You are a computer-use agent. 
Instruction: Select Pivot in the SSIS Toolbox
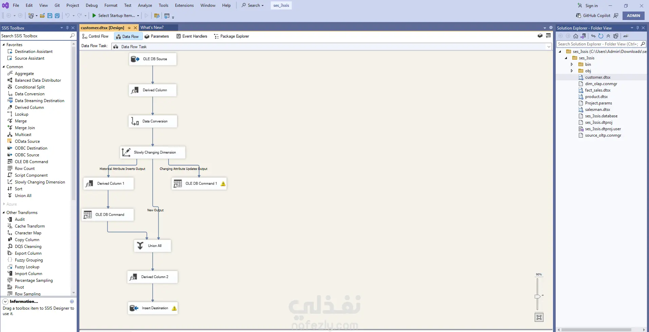19,287
